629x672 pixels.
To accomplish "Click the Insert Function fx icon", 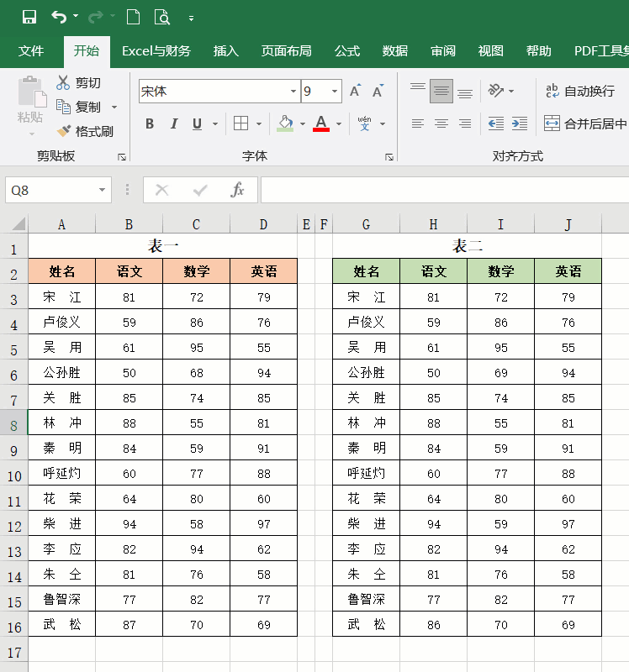I will pyautogui.click(x=237, y=190).
